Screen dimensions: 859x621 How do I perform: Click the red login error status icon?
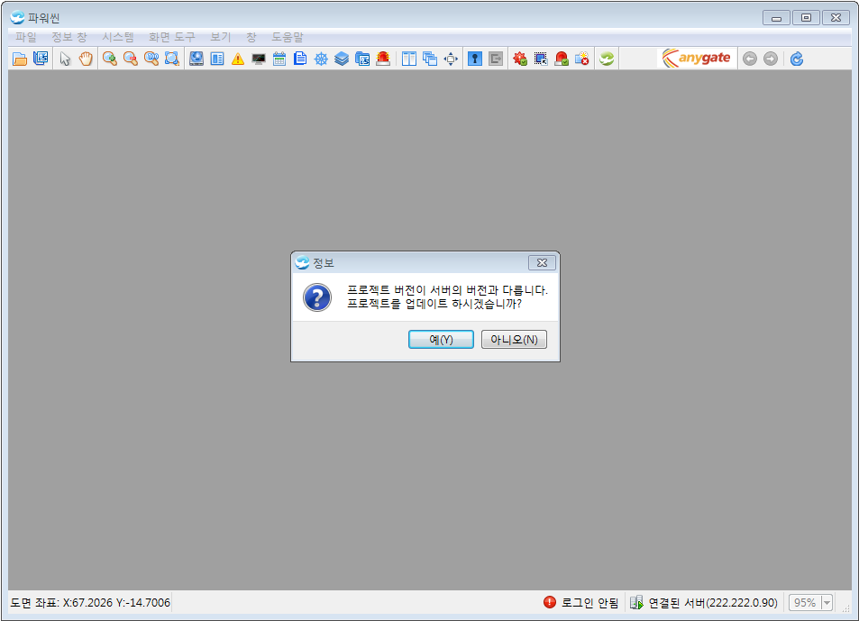coord(550,602)
